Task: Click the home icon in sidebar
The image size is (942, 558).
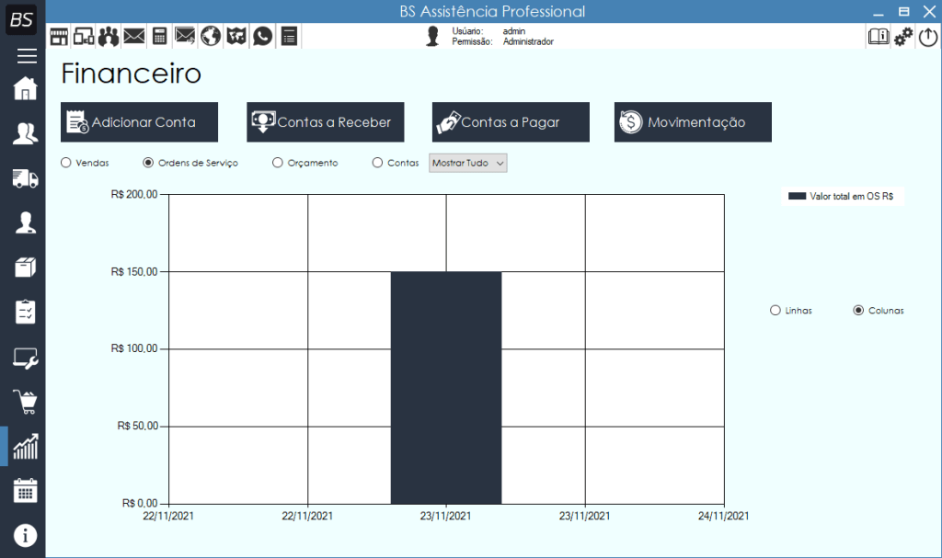Action: (26, 89)
